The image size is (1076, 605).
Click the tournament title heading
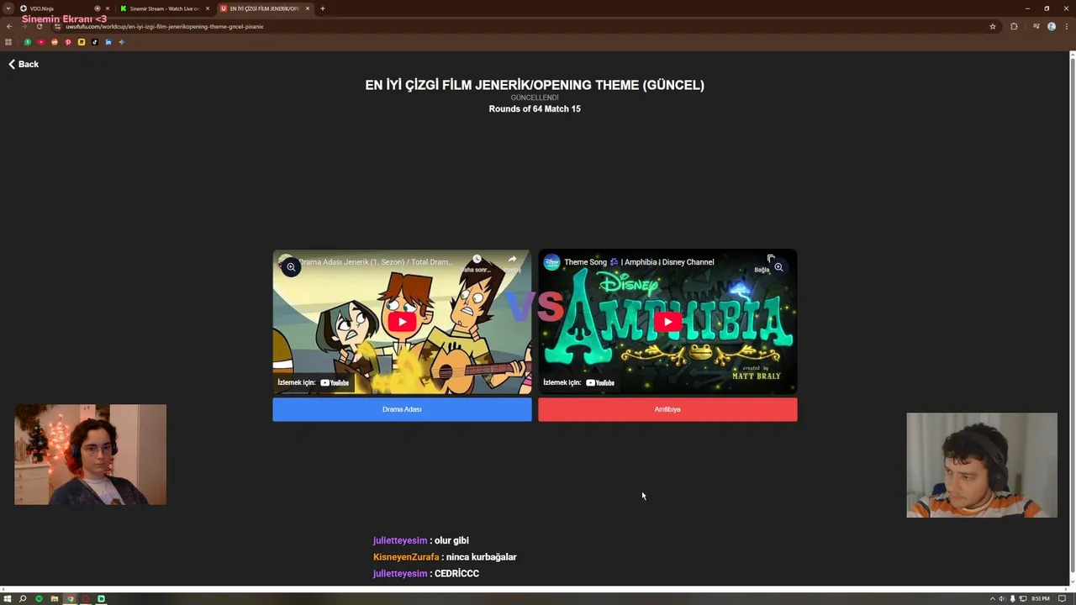535,85
